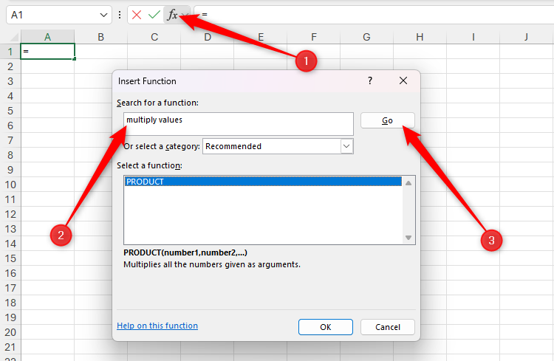Click the Select All corner triangle
This screenshot has width=554, height=361.
[x=13, y=37]
